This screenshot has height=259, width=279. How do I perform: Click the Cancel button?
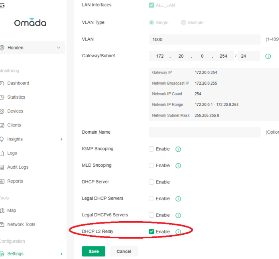coord(124,251)
